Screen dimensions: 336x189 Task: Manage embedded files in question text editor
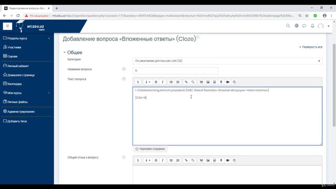point(235,82)
